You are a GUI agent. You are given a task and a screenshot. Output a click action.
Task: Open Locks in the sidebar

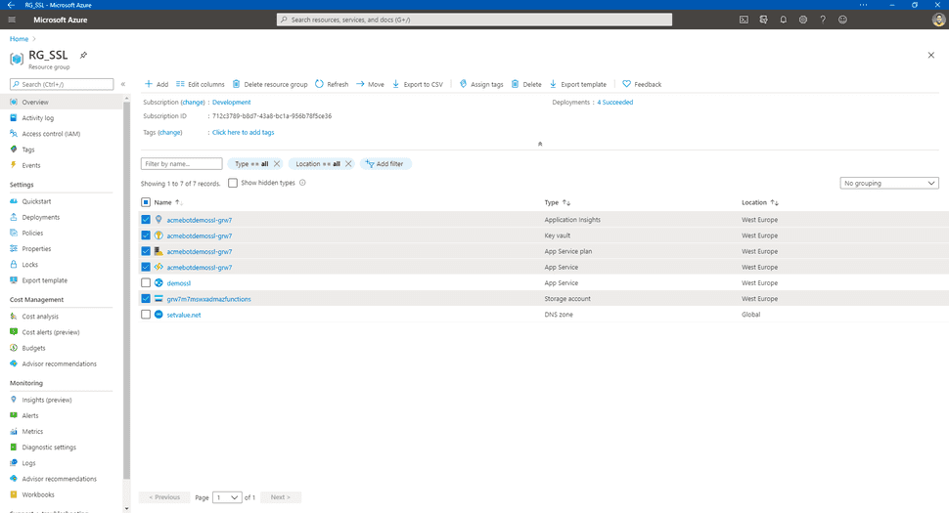point(29,264)
